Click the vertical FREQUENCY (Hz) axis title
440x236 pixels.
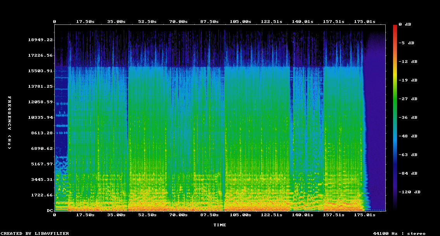(x=10, y=123)
